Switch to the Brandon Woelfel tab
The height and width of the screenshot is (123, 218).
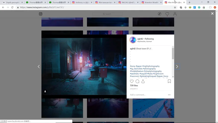coord(151,2)
